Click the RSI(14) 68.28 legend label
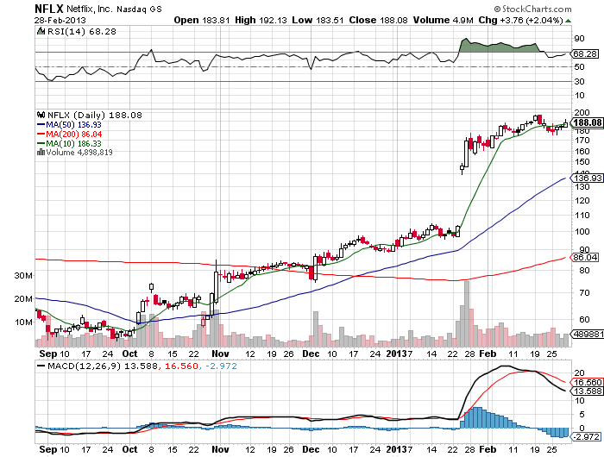 click(82, 32)
